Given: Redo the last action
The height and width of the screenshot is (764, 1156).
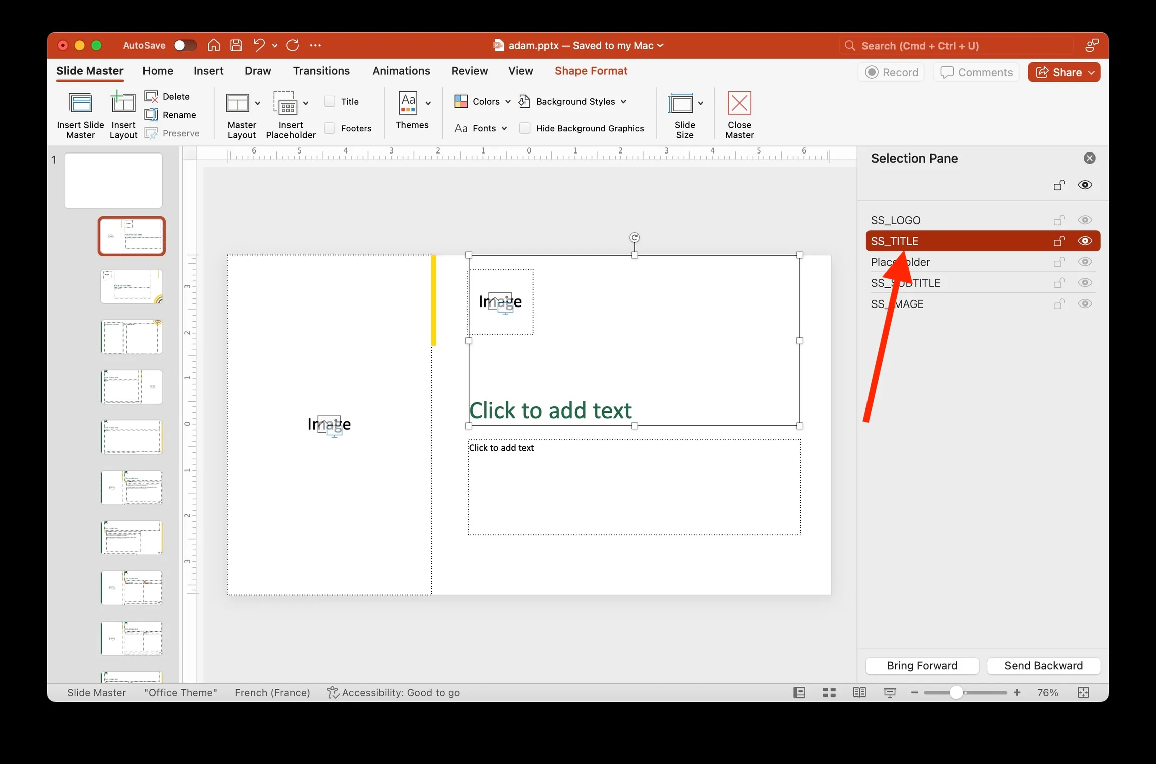Looking at the screenshot, I should tap(293, 45).
